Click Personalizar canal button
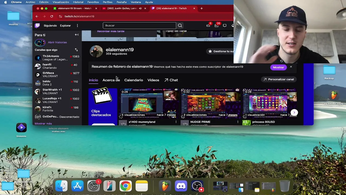Viewport: 346px width, 195px height. point(279,79)
